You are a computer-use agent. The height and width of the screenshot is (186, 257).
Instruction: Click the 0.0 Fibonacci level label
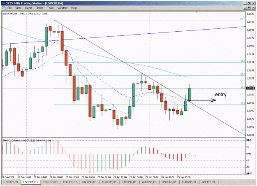pos(243,130)
